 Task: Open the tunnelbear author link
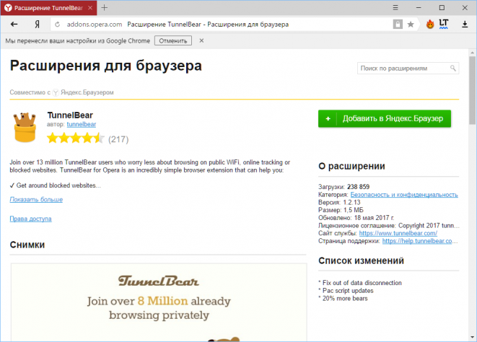tap(82, 124)
